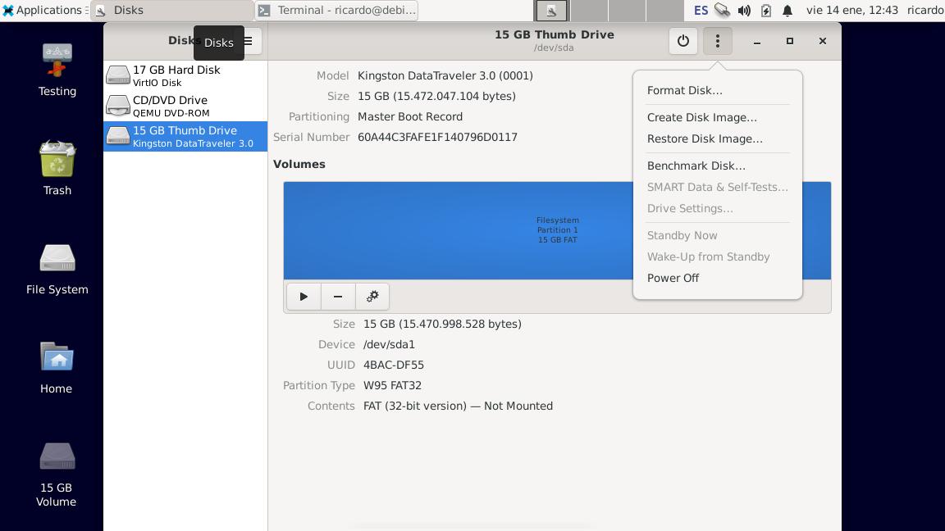Click the model Kingston DataTraveler 3.0 (0001) text

(445, 76)
